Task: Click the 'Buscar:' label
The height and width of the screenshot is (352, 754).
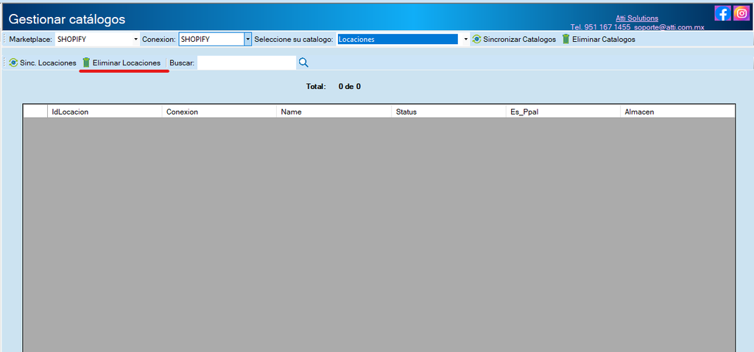Action: point(183,63)
